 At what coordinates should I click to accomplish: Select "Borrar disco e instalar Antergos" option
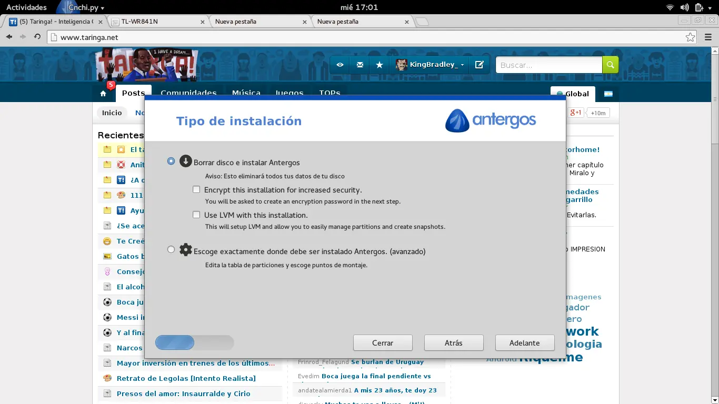pyautogui.click(x=171, y=161)
